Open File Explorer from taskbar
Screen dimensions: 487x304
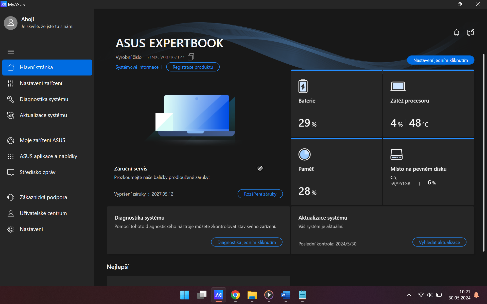(x=252, y=295)
